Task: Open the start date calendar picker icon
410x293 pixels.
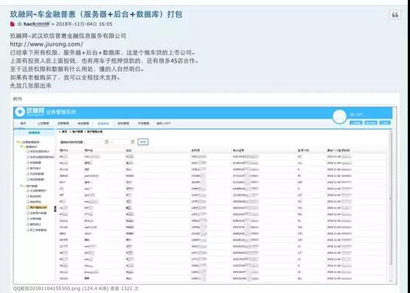Action: tap(106, 142)
